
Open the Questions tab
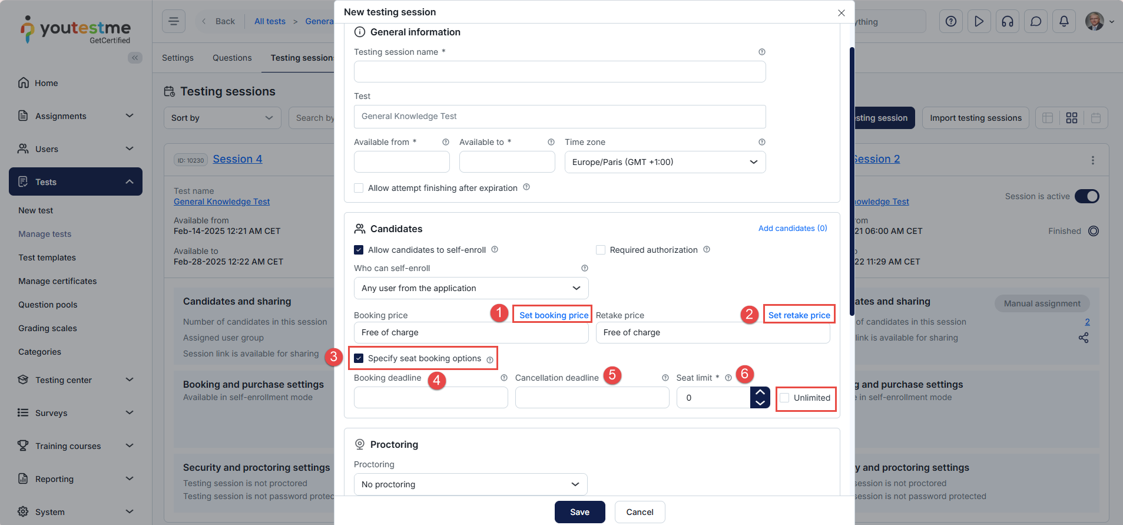point(232,58)
